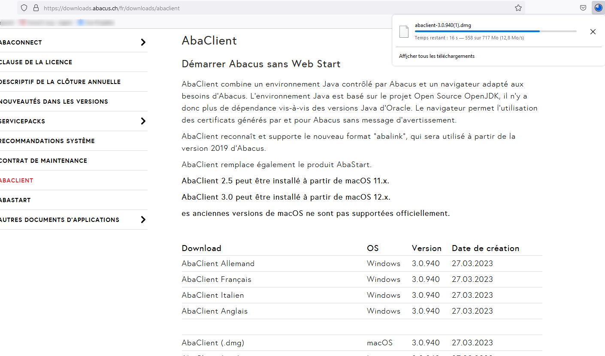Cancel the abaclient-3.0.940(1).dmg download
This screenshot has width=605, height=356.
pyautogui.click(x=593, y=32)
